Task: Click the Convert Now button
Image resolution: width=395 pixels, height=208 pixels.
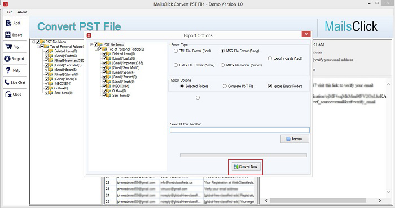Action: coord(245,166)
